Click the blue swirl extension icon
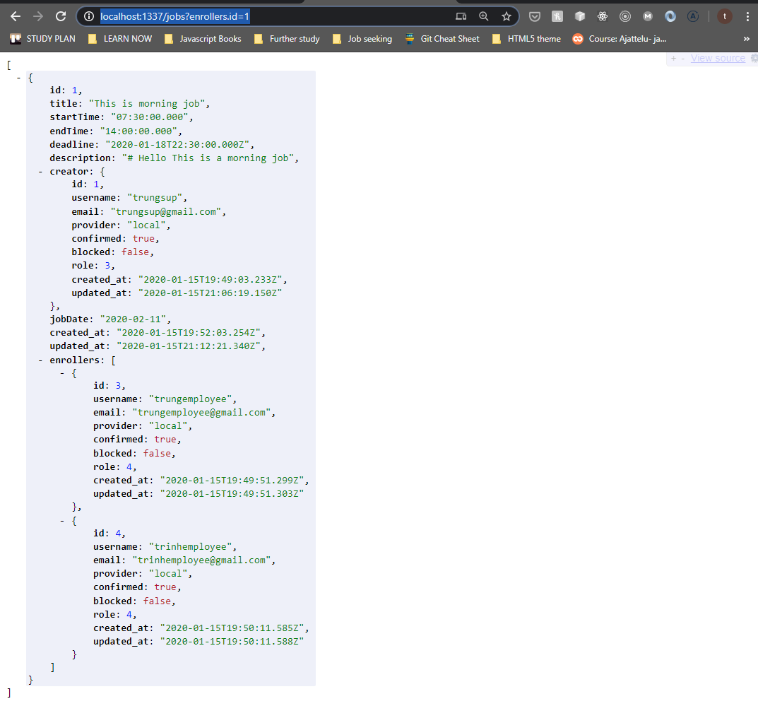Image resolution: width=758 pixels, height=706 pixels. coord(670,16)
